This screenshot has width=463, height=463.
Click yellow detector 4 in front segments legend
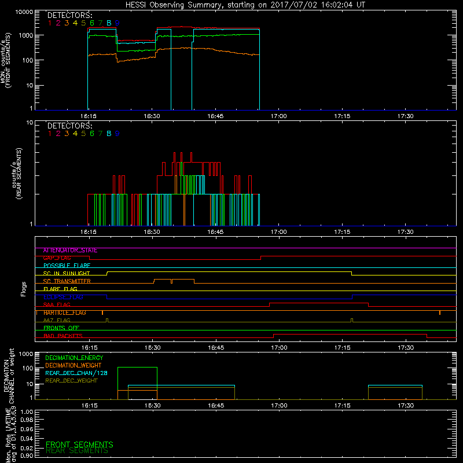coord(75,23)
